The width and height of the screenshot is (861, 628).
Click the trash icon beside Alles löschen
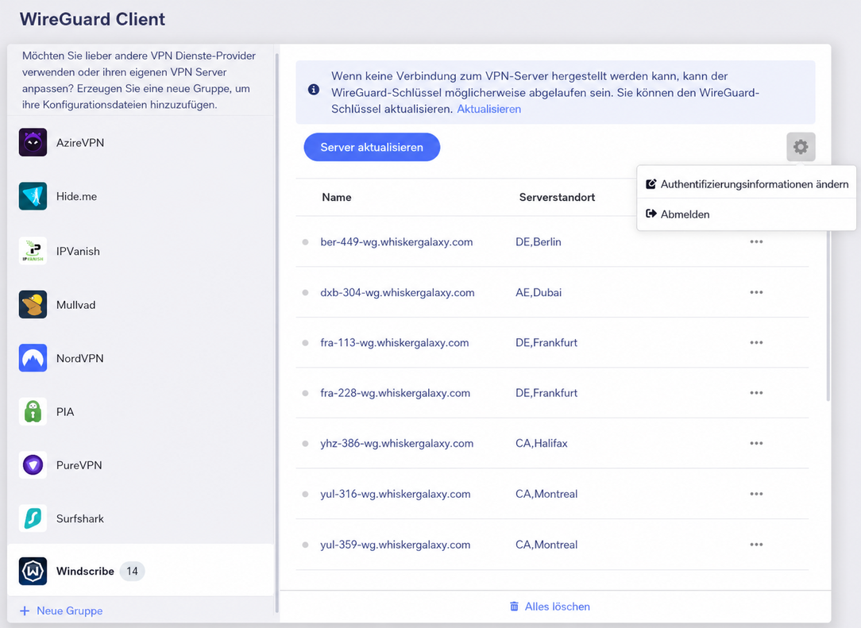click(x=514, y=607)
